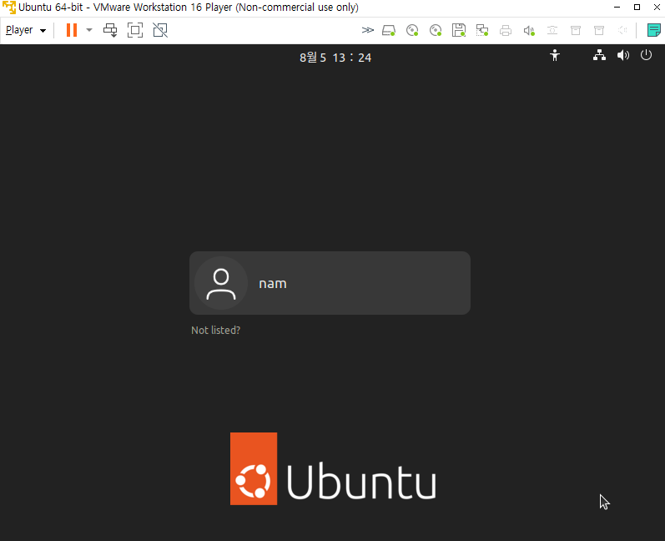The image size is (665, 541).
Task: Click the VMware icon in the title bar
Action: 9,8
